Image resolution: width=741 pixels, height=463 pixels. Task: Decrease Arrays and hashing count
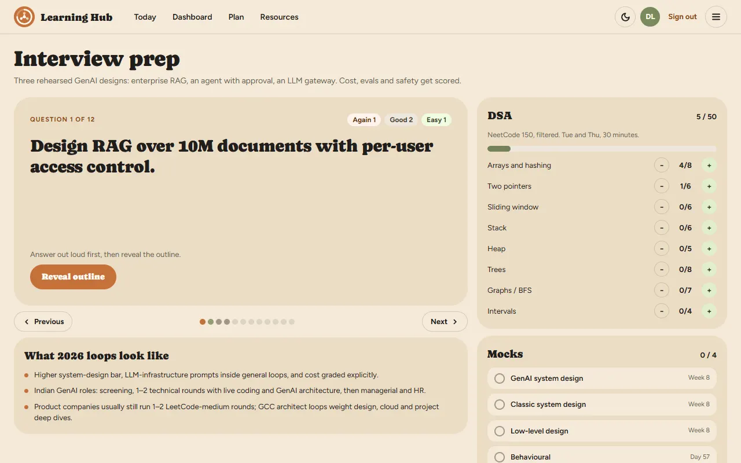point(662,166)
